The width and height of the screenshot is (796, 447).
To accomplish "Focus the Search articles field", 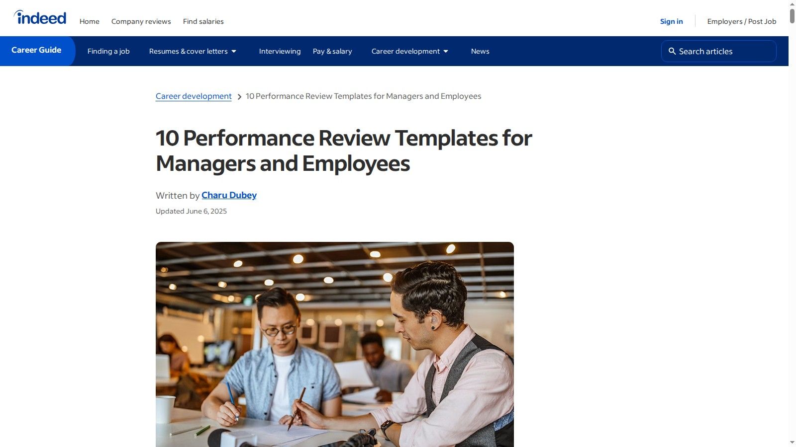I will tap(724, 51).
